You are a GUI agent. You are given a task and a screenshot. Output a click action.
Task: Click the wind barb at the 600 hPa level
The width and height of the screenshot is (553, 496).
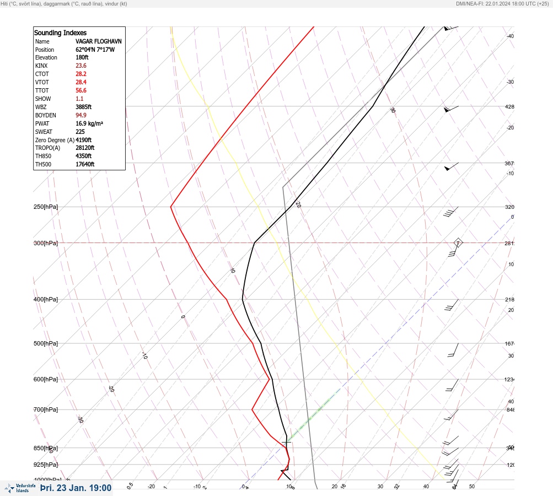[x=452, y=385]
